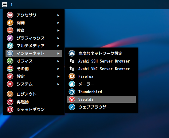Expand the その他 submenu arrow

(x=58, y=69)
